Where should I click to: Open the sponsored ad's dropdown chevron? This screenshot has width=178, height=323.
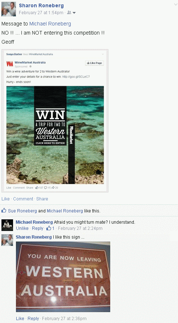tap(103, 54)
